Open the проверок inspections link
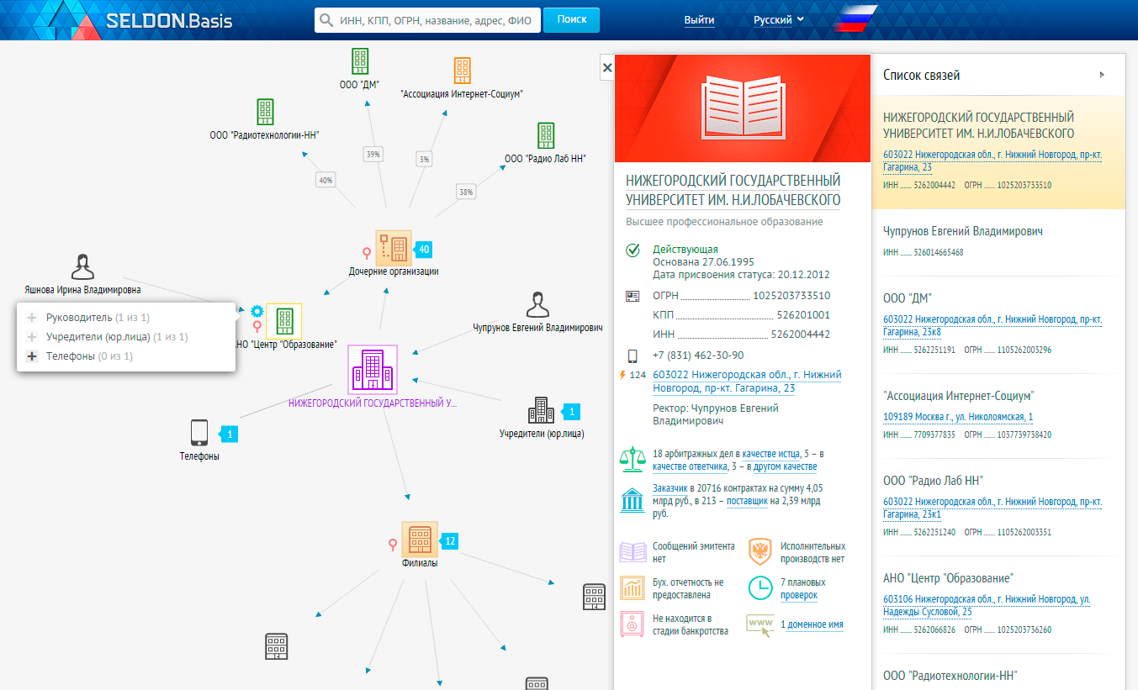This screenshot has height=690, width=1138. pos(799,595)
